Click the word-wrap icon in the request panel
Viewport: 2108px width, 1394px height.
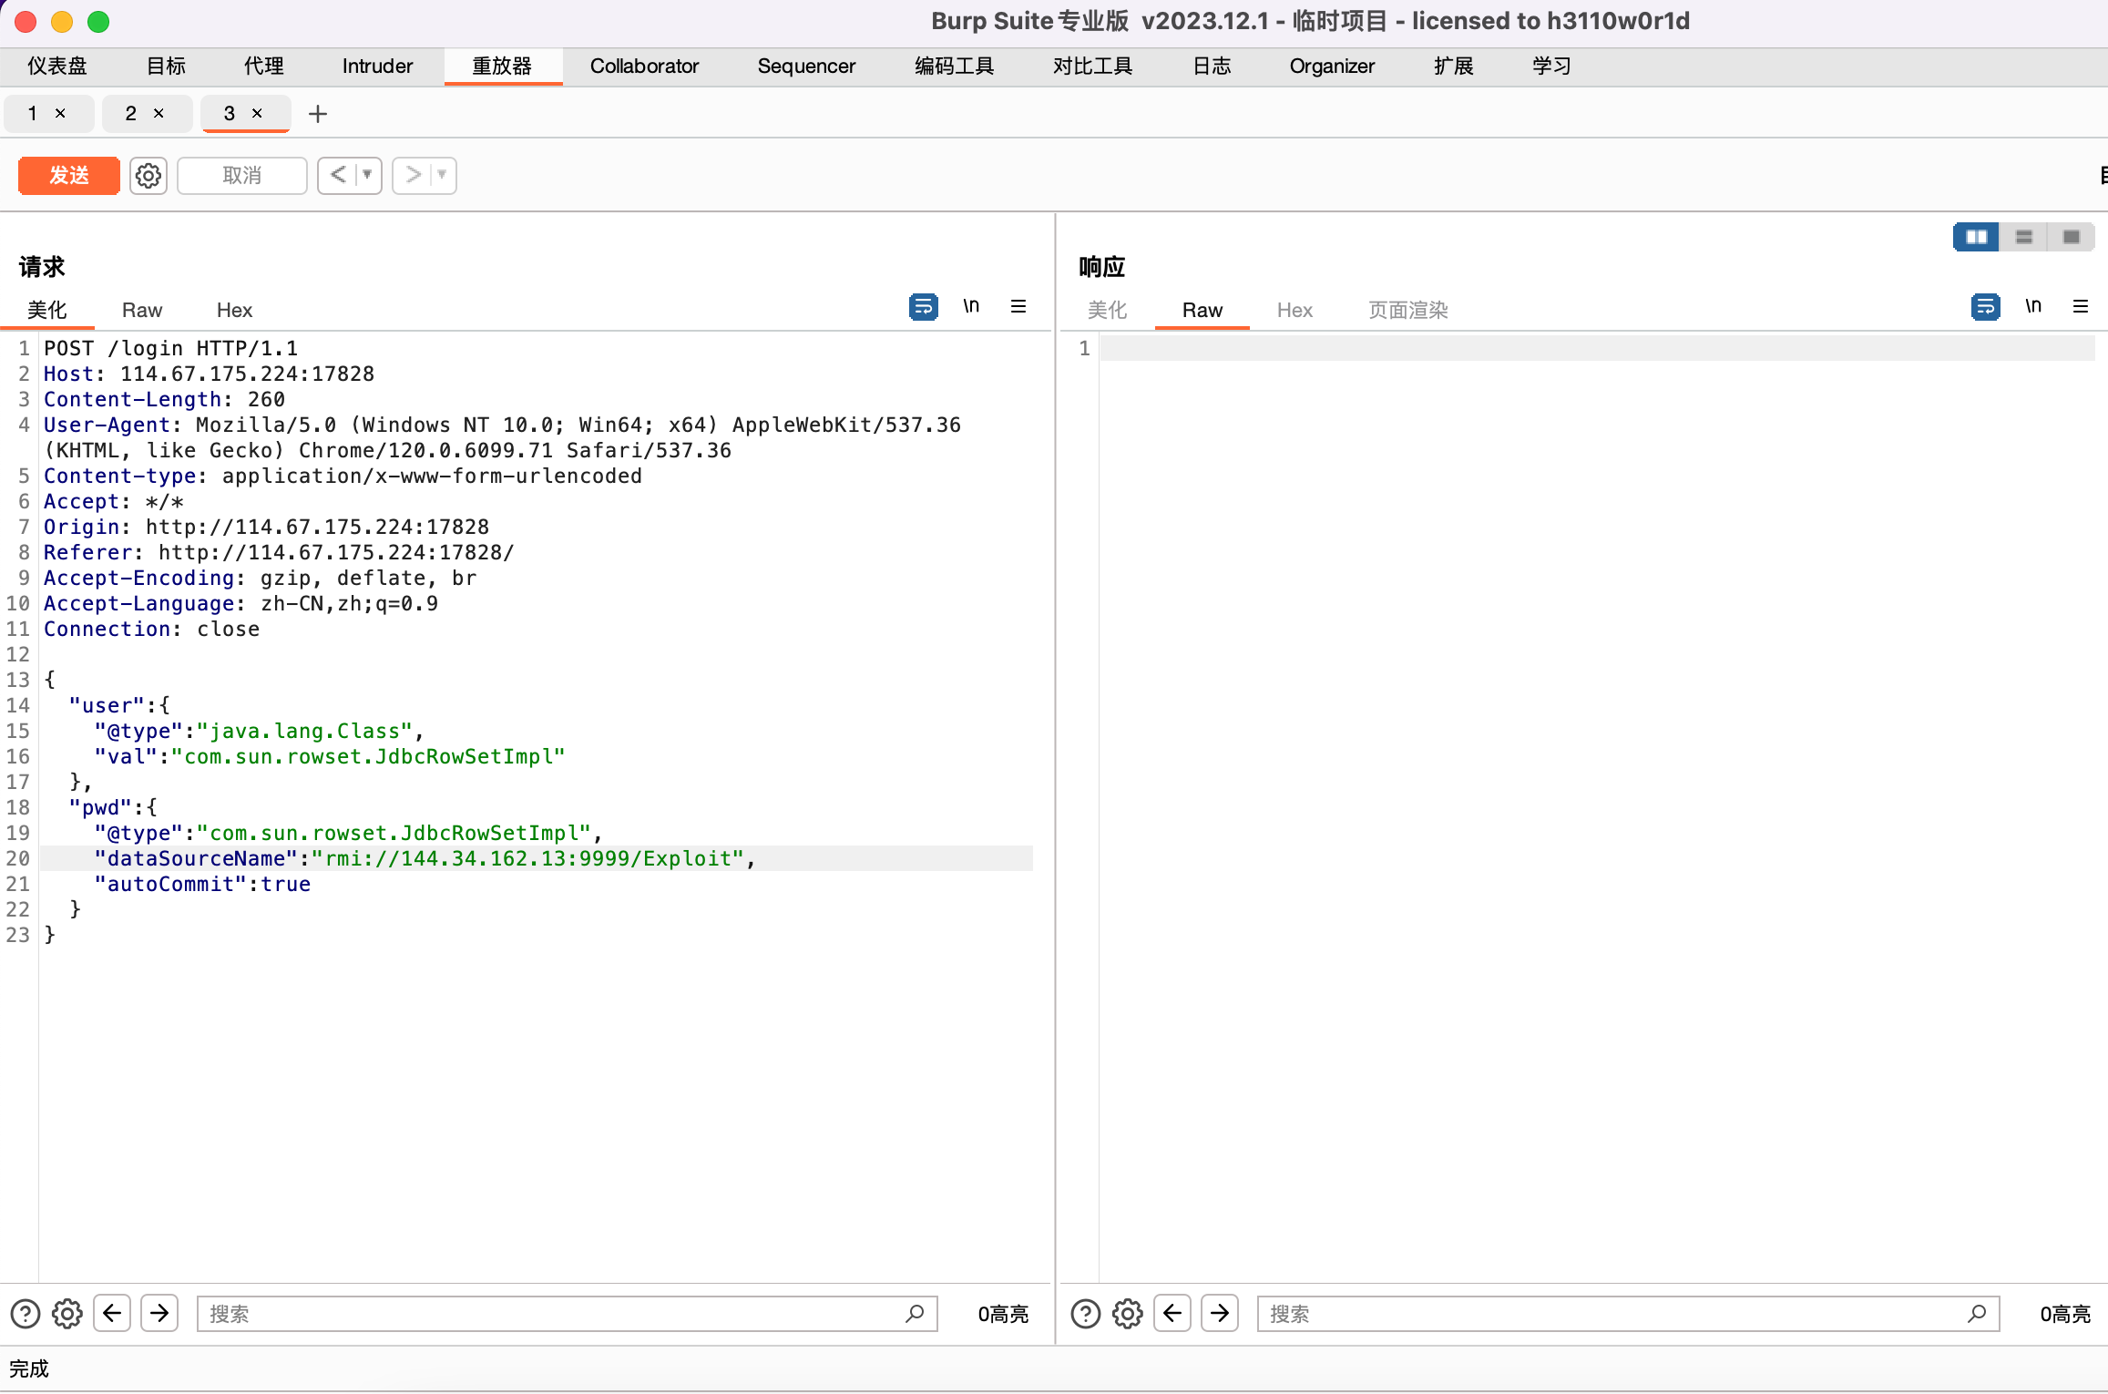coord(922,306)
